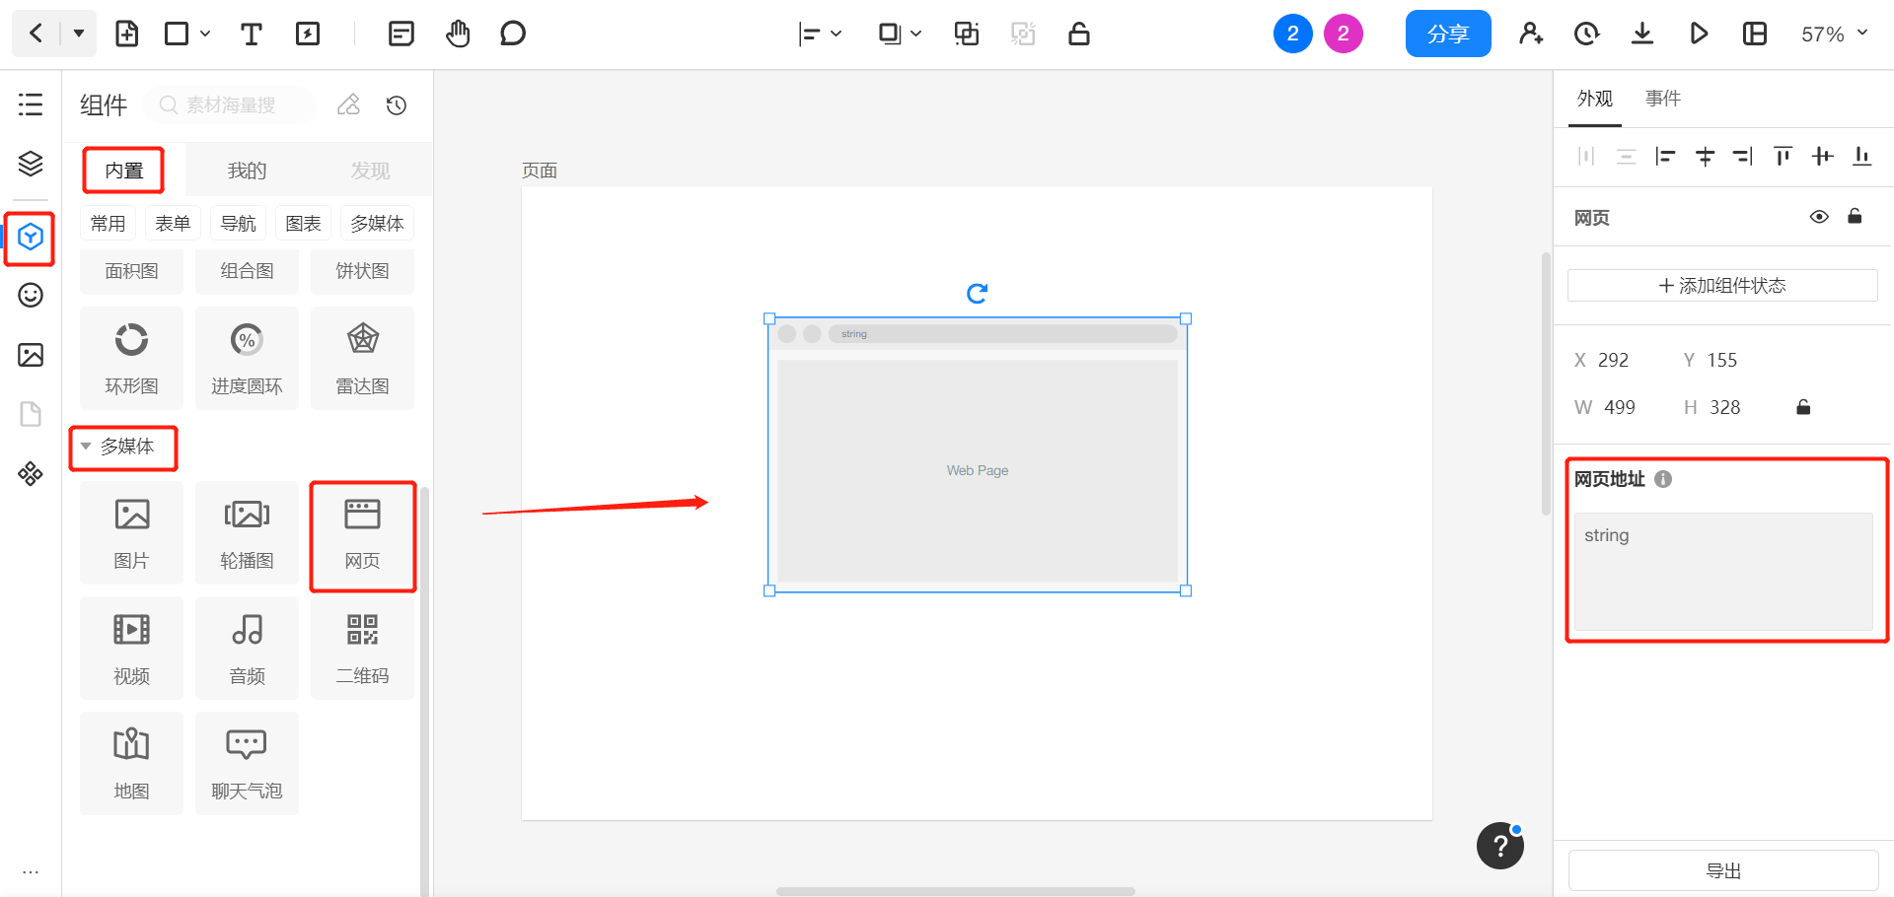Image resolution: width=1894 pixels, height=897 pixels.
Task: Select the Text tool in toolbar
Action: (x=251, y=34)
